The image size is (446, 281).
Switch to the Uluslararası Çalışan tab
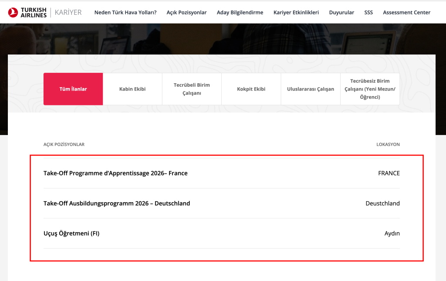point(311,88)
